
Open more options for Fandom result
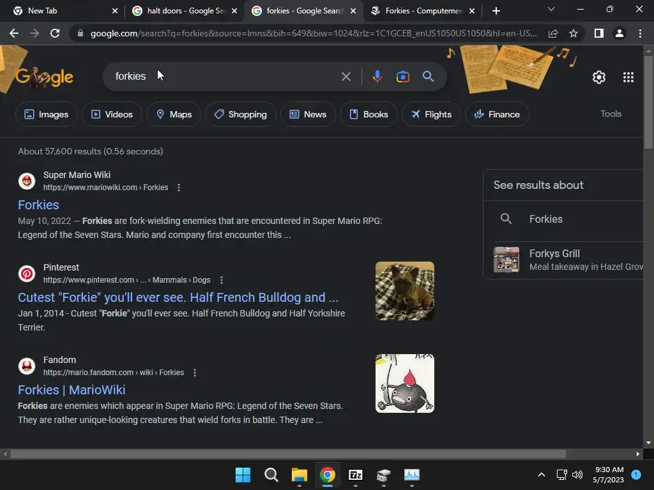point(195,373)
